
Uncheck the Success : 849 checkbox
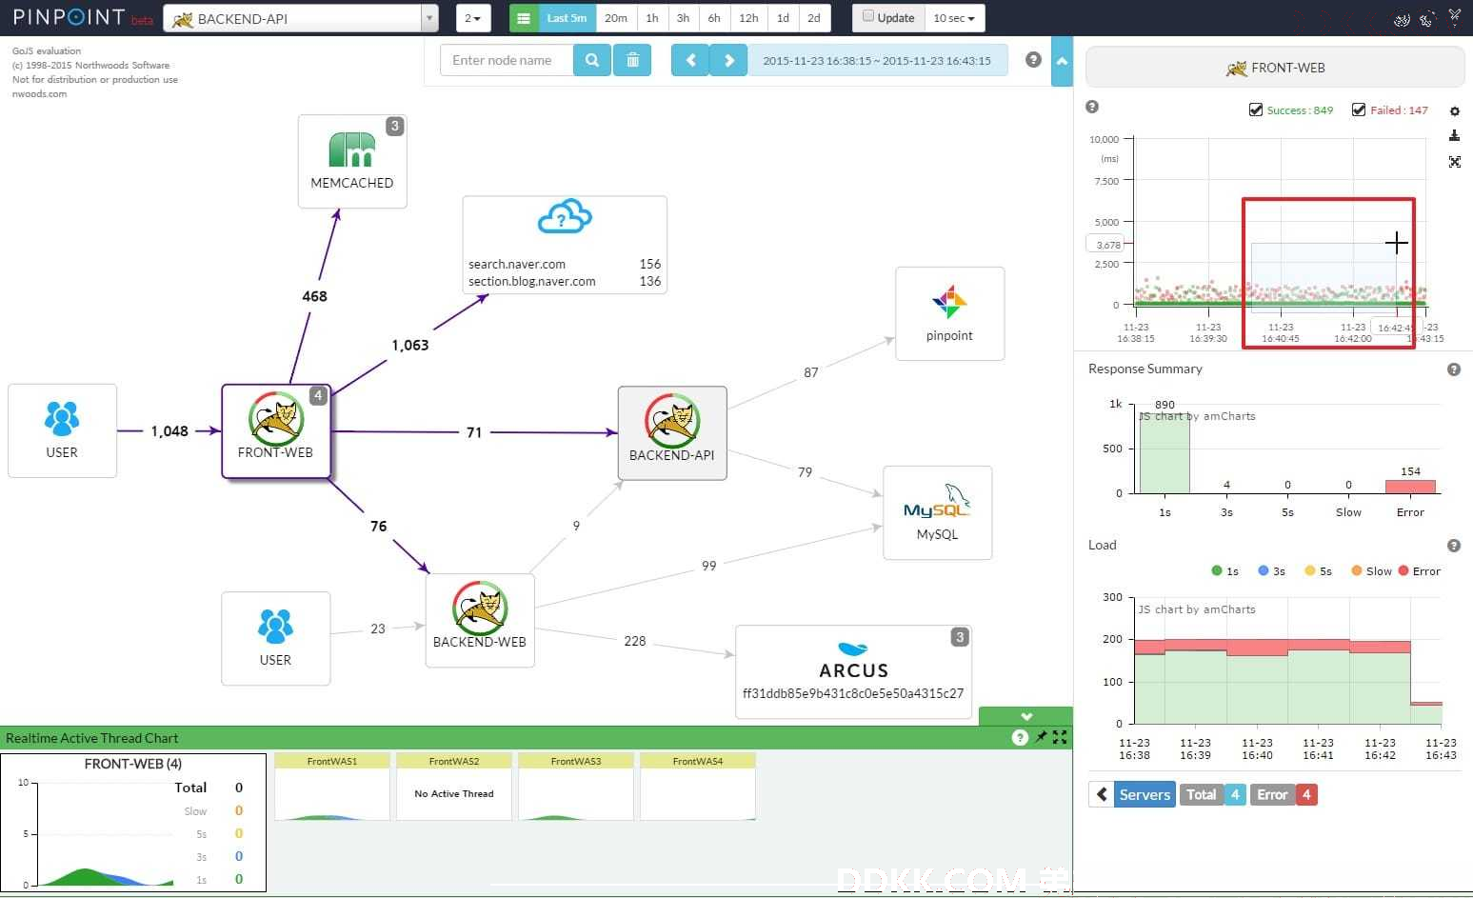pyautogui.click(x=1256, y=110)
